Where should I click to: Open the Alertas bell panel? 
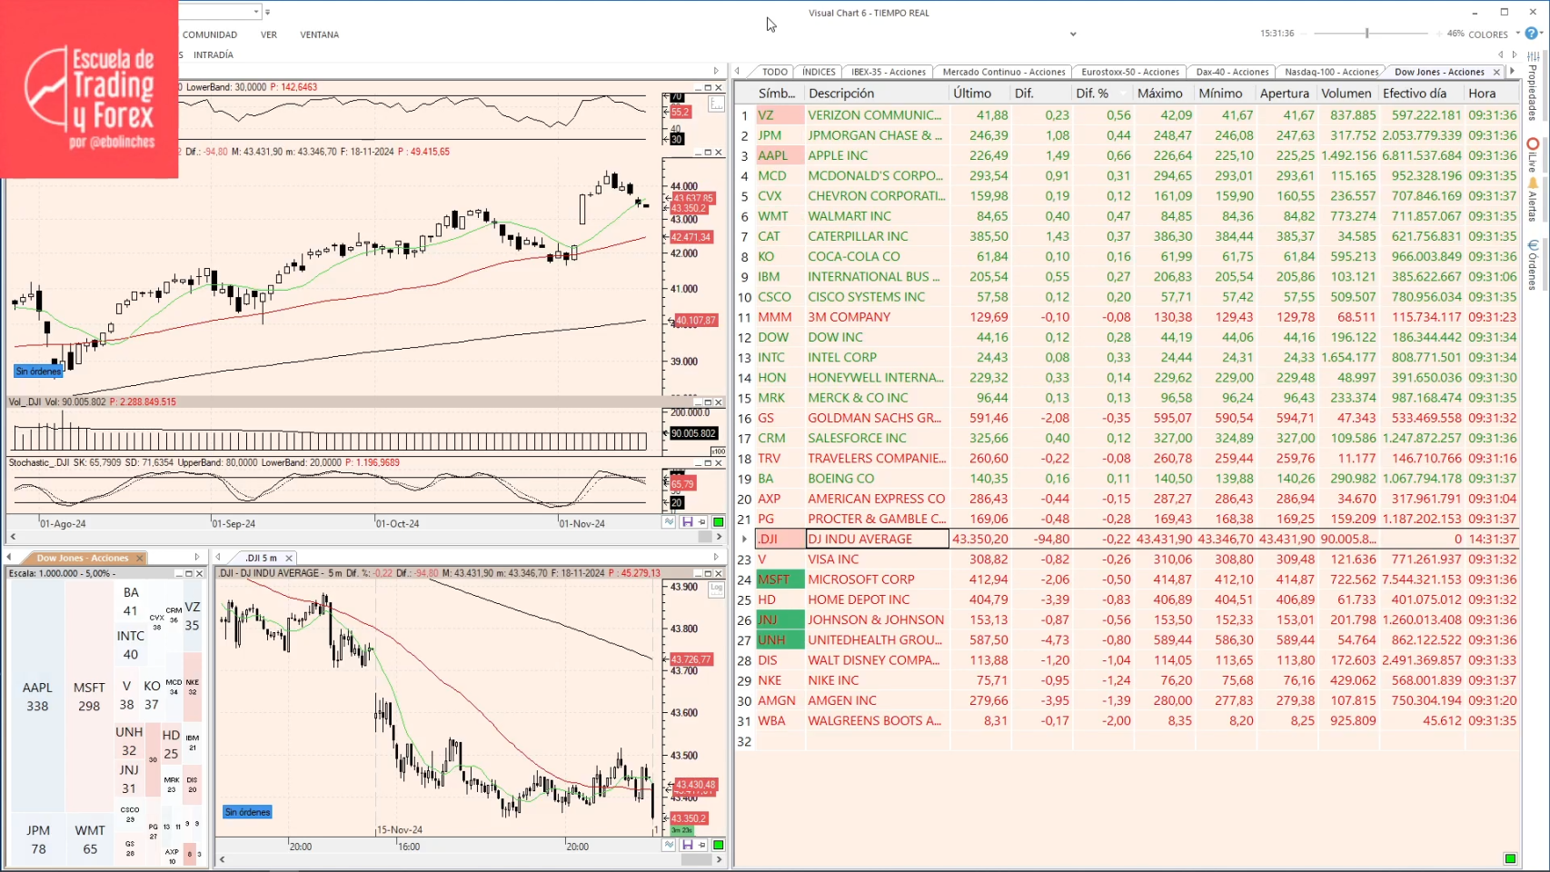click(1533, 200)
